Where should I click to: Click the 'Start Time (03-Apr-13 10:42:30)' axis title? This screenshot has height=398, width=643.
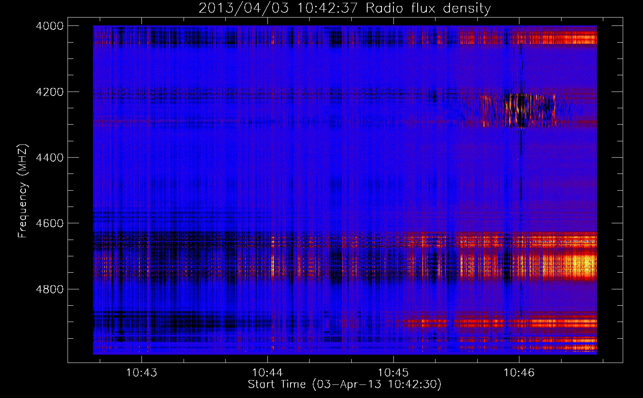(345, 384)
